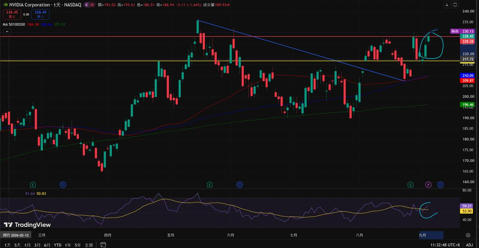
Task: Click the green 228.45 price label
Action: [x=467, y=36]
